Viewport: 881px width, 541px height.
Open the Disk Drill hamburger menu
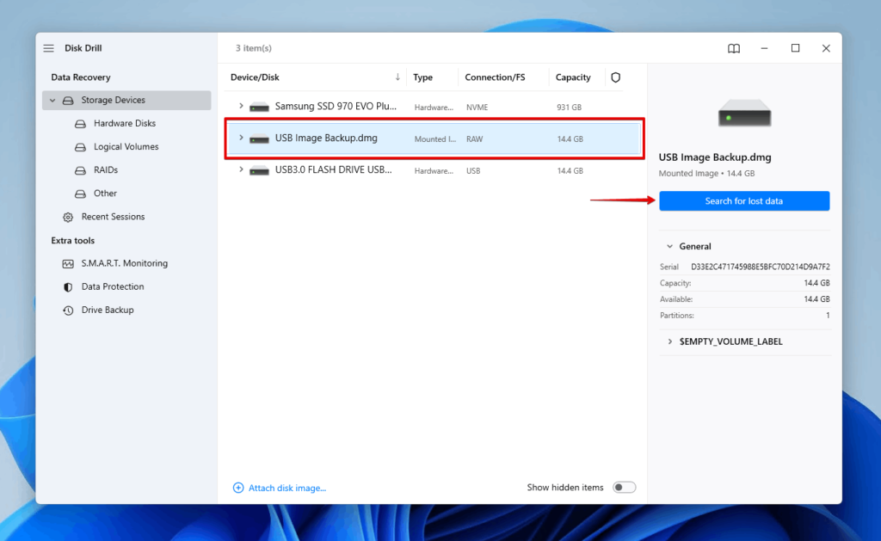pyautogui.click(x=48, y=48)
